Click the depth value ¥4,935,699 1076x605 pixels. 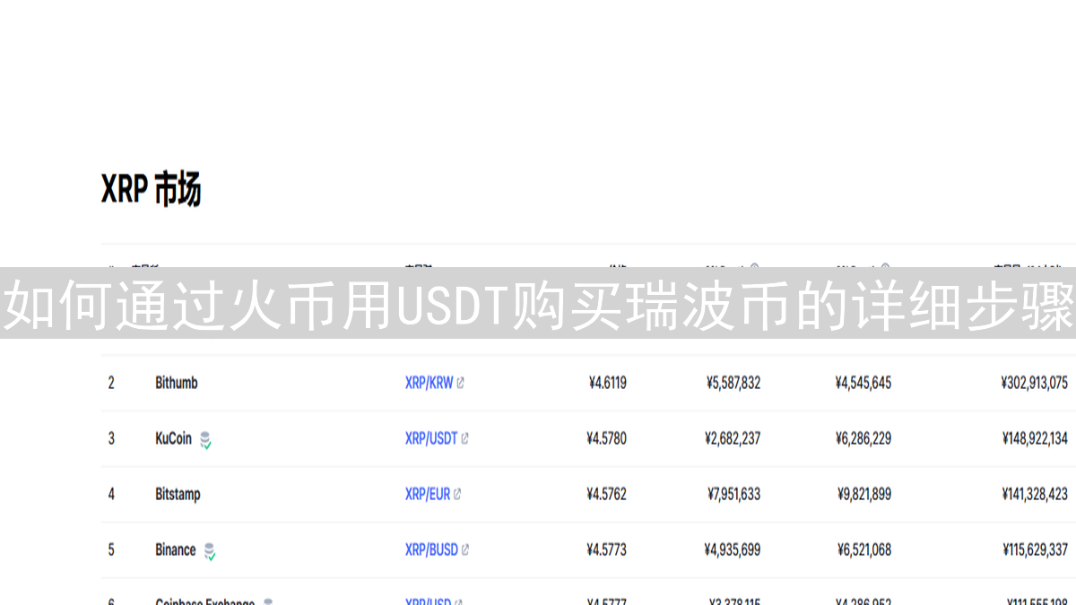(x=733, y=549)
